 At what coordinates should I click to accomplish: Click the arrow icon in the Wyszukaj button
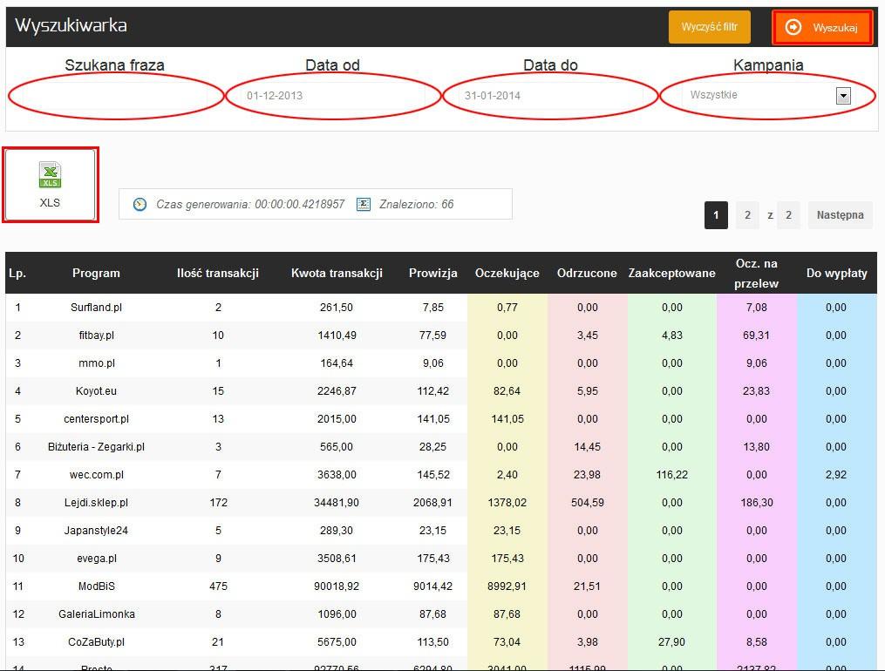click(793, 27)
